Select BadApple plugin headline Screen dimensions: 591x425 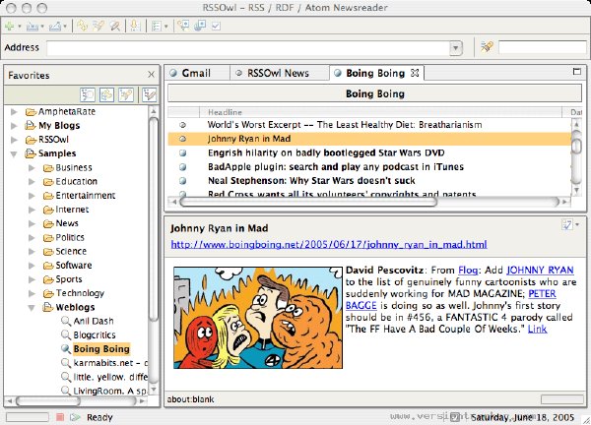coord(336,167)
